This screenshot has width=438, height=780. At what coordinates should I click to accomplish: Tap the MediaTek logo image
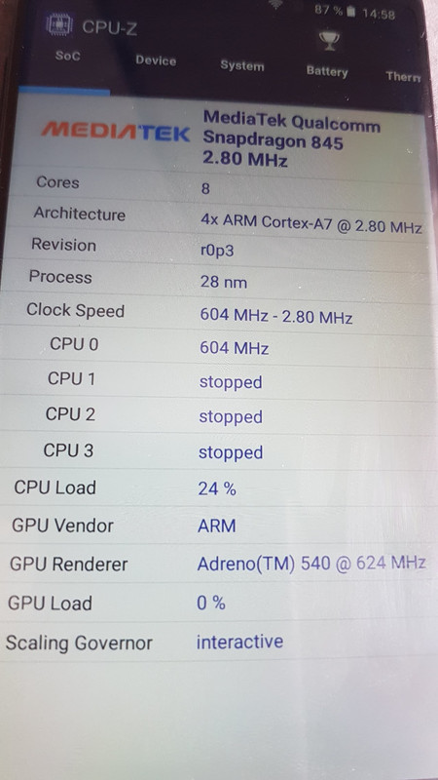(115, 132)
